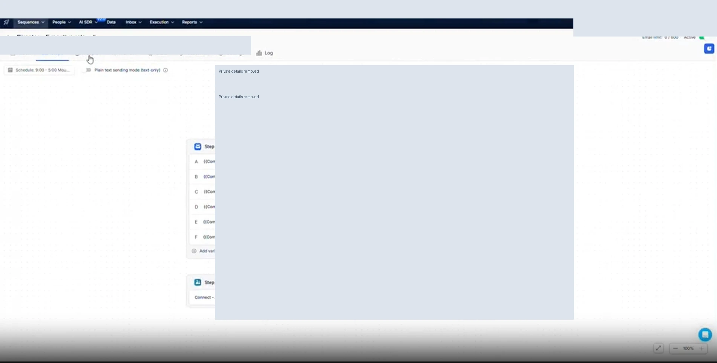The width and height of the screenshot is (717, 363).
Task: Click the rocket logo in the navbar
Action: pos(6,22)
